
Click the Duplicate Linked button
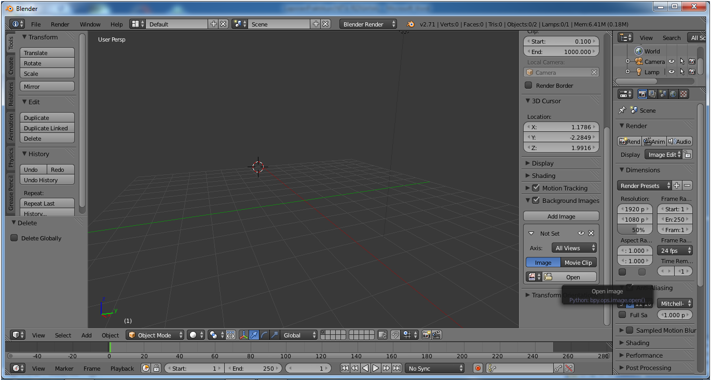[x=47, y=128]
